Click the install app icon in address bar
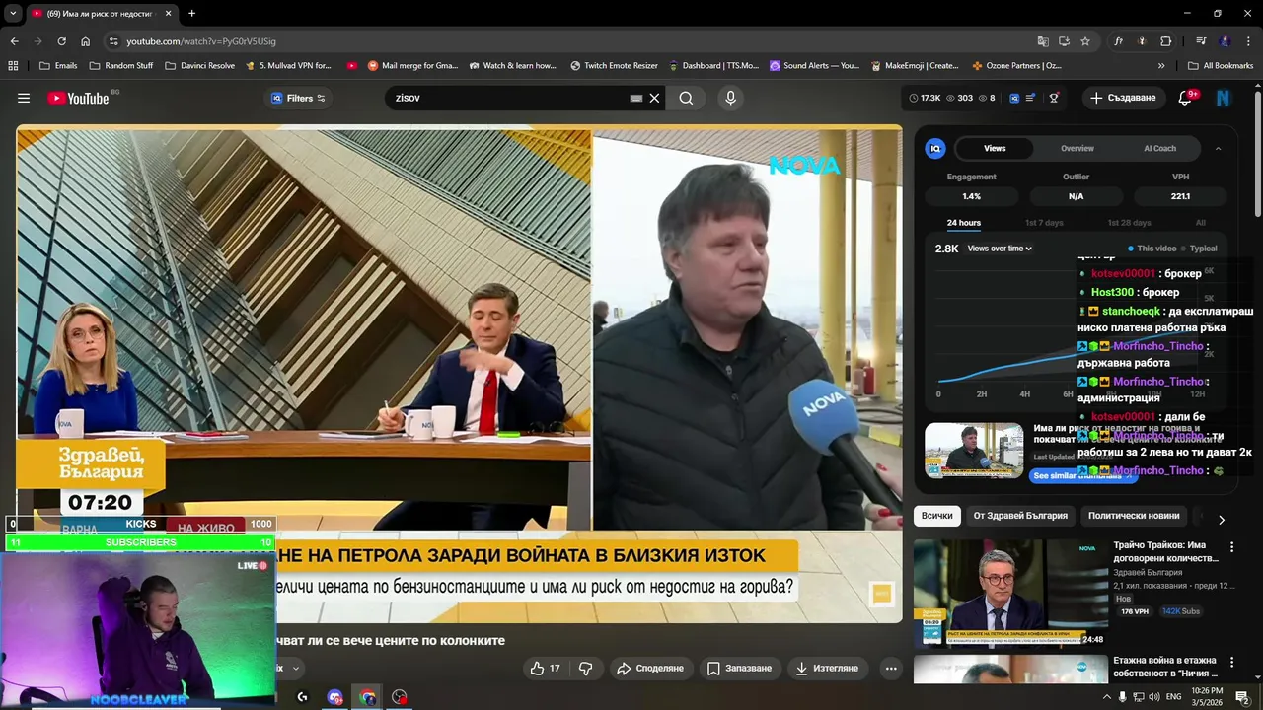The height and width of the screenshot is (710, 1263). [x=1064, y=41]
